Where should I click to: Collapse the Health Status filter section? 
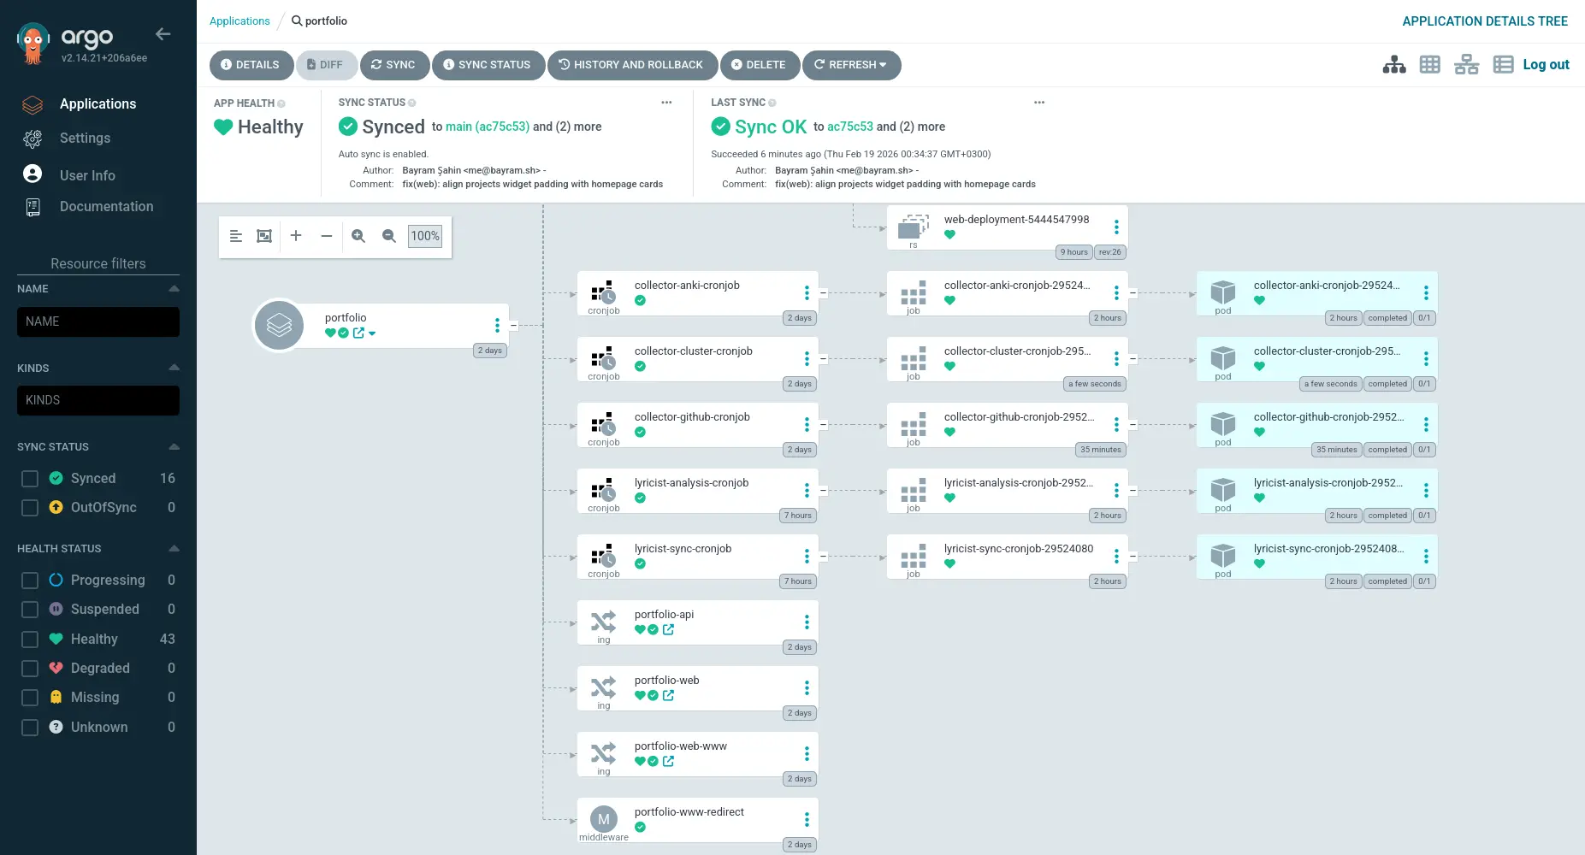pos(174,548)
